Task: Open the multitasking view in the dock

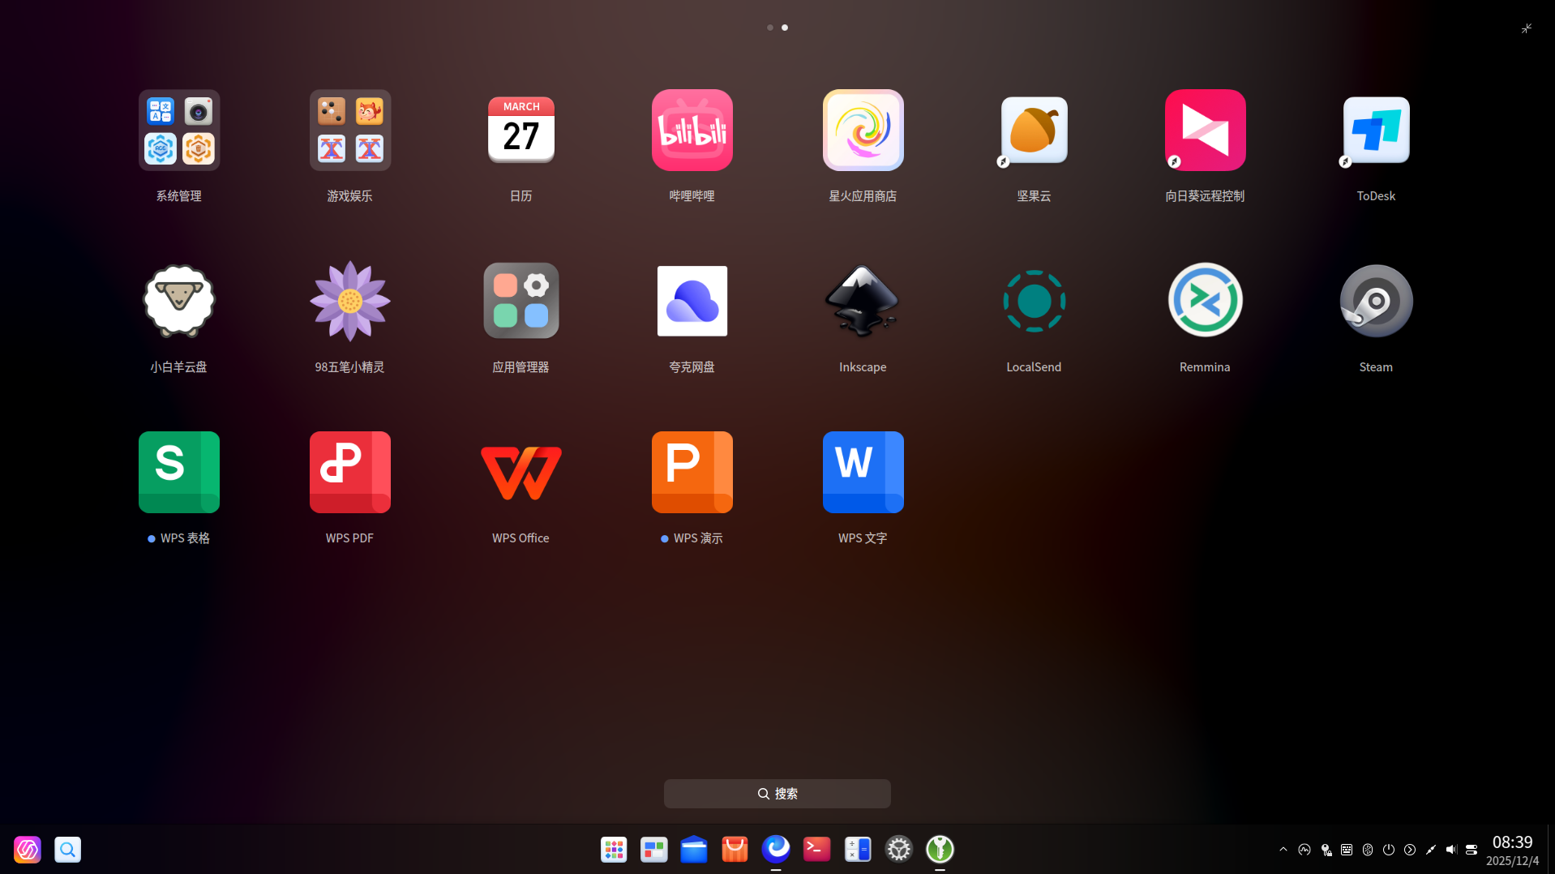Action: (654, 849)
